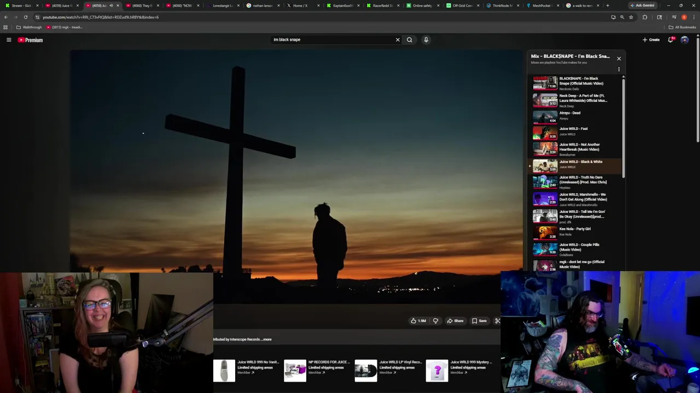
Task: Go back with browser back arrow
Action: point(6,17)
